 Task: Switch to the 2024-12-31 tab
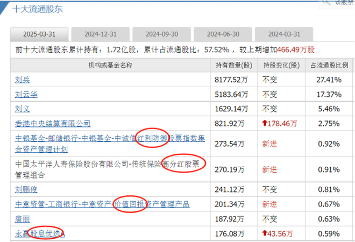tap(101, 34)
